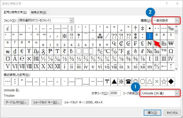Switch to the 特殊文字 tab
183x118 pixels.
(38, 12)
